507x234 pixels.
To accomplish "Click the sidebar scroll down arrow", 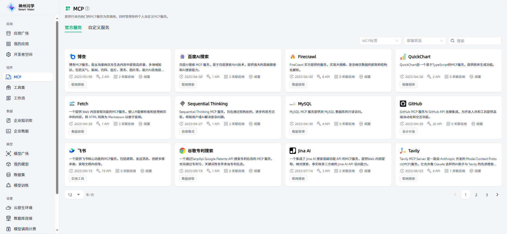I will click(x=57, y=230).
